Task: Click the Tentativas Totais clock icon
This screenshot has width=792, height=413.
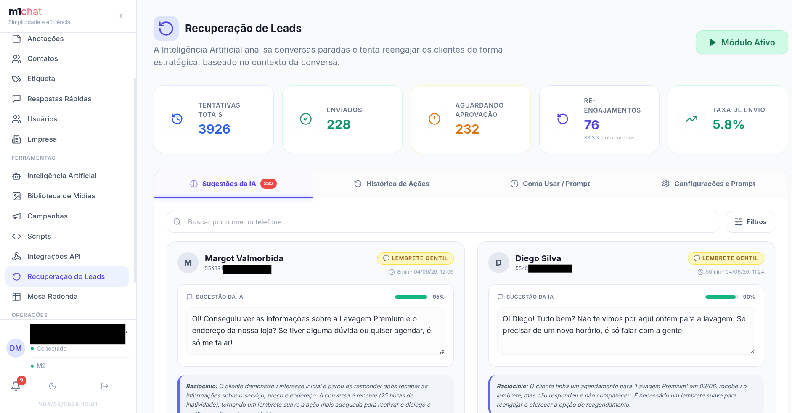Action: click(177, 119)
